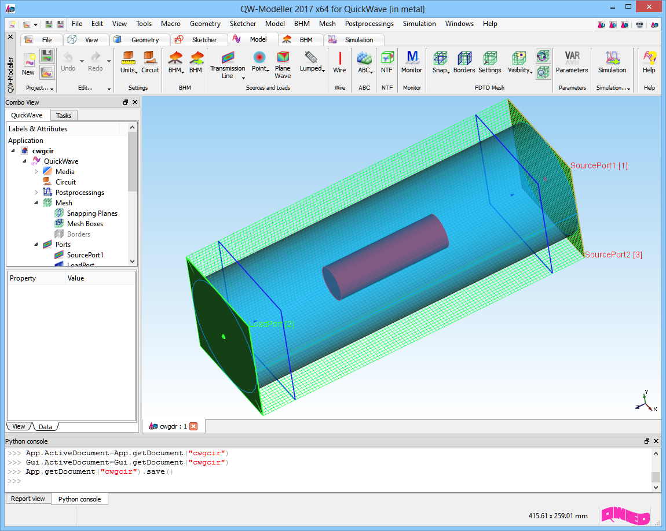
Task: Add a Plane Wave source
Action: click(x=283, y=65)
